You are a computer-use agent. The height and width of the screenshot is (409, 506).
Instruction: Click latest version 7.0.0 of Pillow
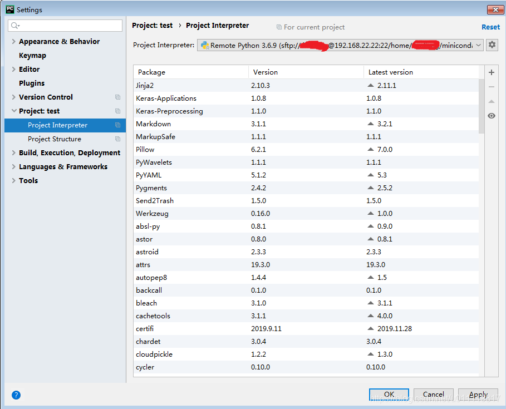[x=385, y=149]
